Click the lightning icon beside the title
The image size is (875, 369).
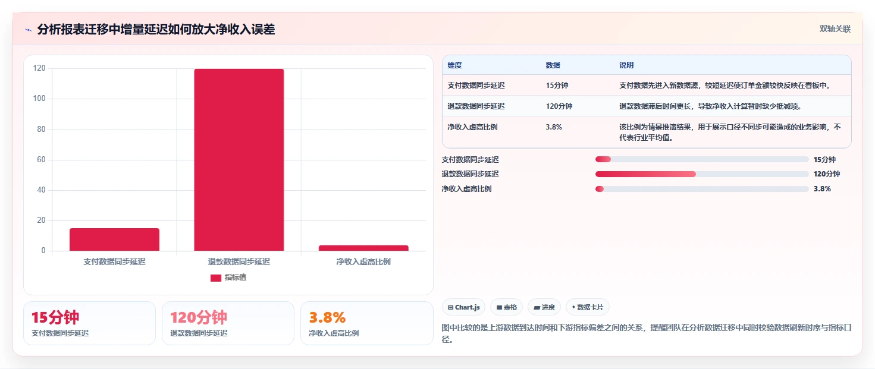[x=28, y=30]
